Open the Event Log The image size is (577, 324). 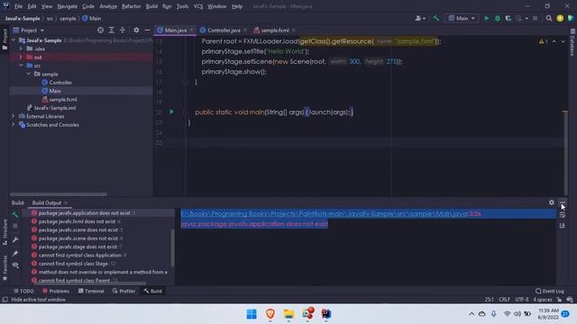pos(549,291)
